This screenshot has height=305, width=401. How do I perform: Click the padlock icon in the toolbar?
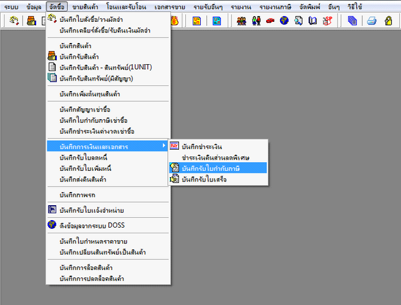(x=387, y=21)
